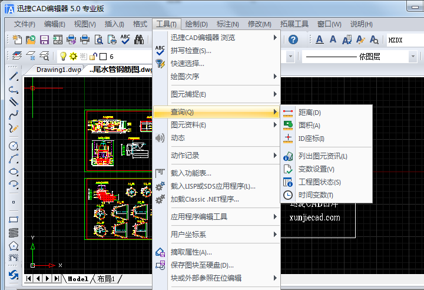Select 变数设置(V) from query submenu
Image resolution: width=424 pixels, height=290 pixels.
326,169
